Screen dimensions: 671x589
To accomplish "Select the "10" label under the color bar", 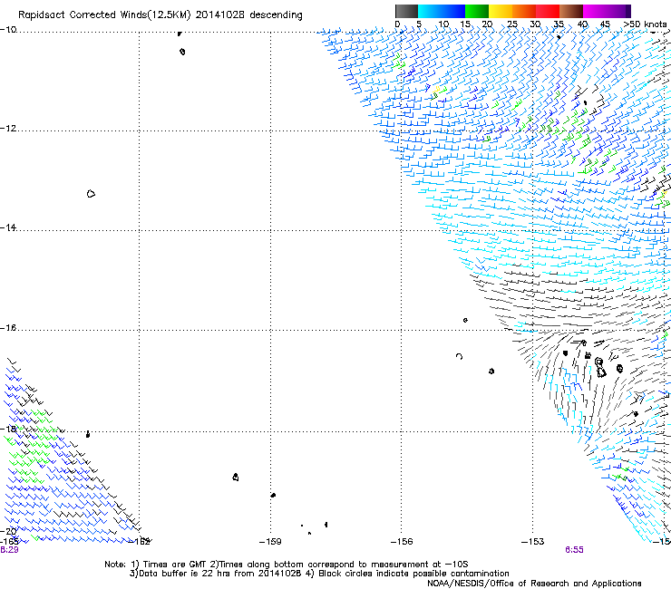I will (x=443, y=24).
